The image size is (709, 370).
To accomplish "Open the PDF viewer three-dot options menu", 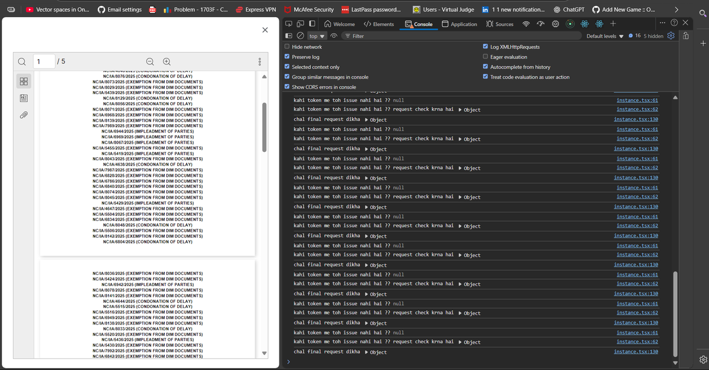I will coord(259,61).
